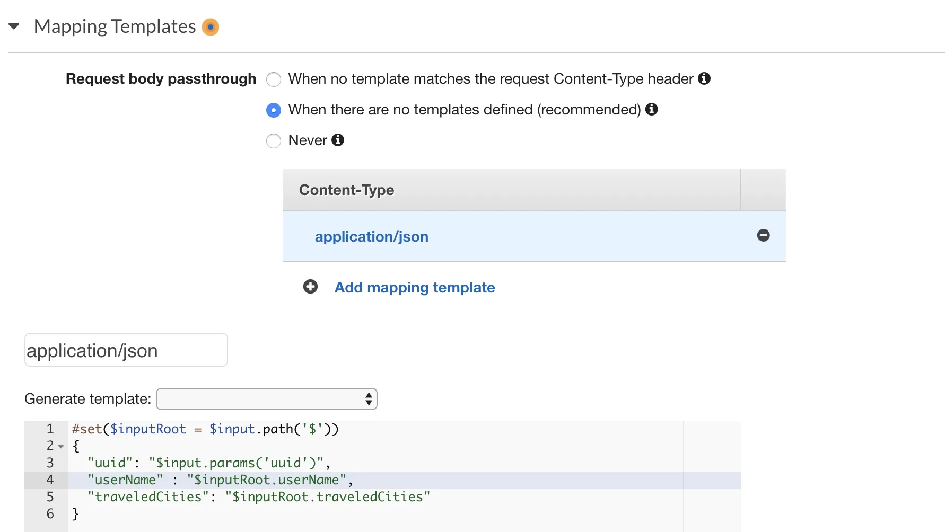Click the orange Mapping Templates status dot
Image resolution: width=945 pixels, height=532 pixels.
coord(211,27)
